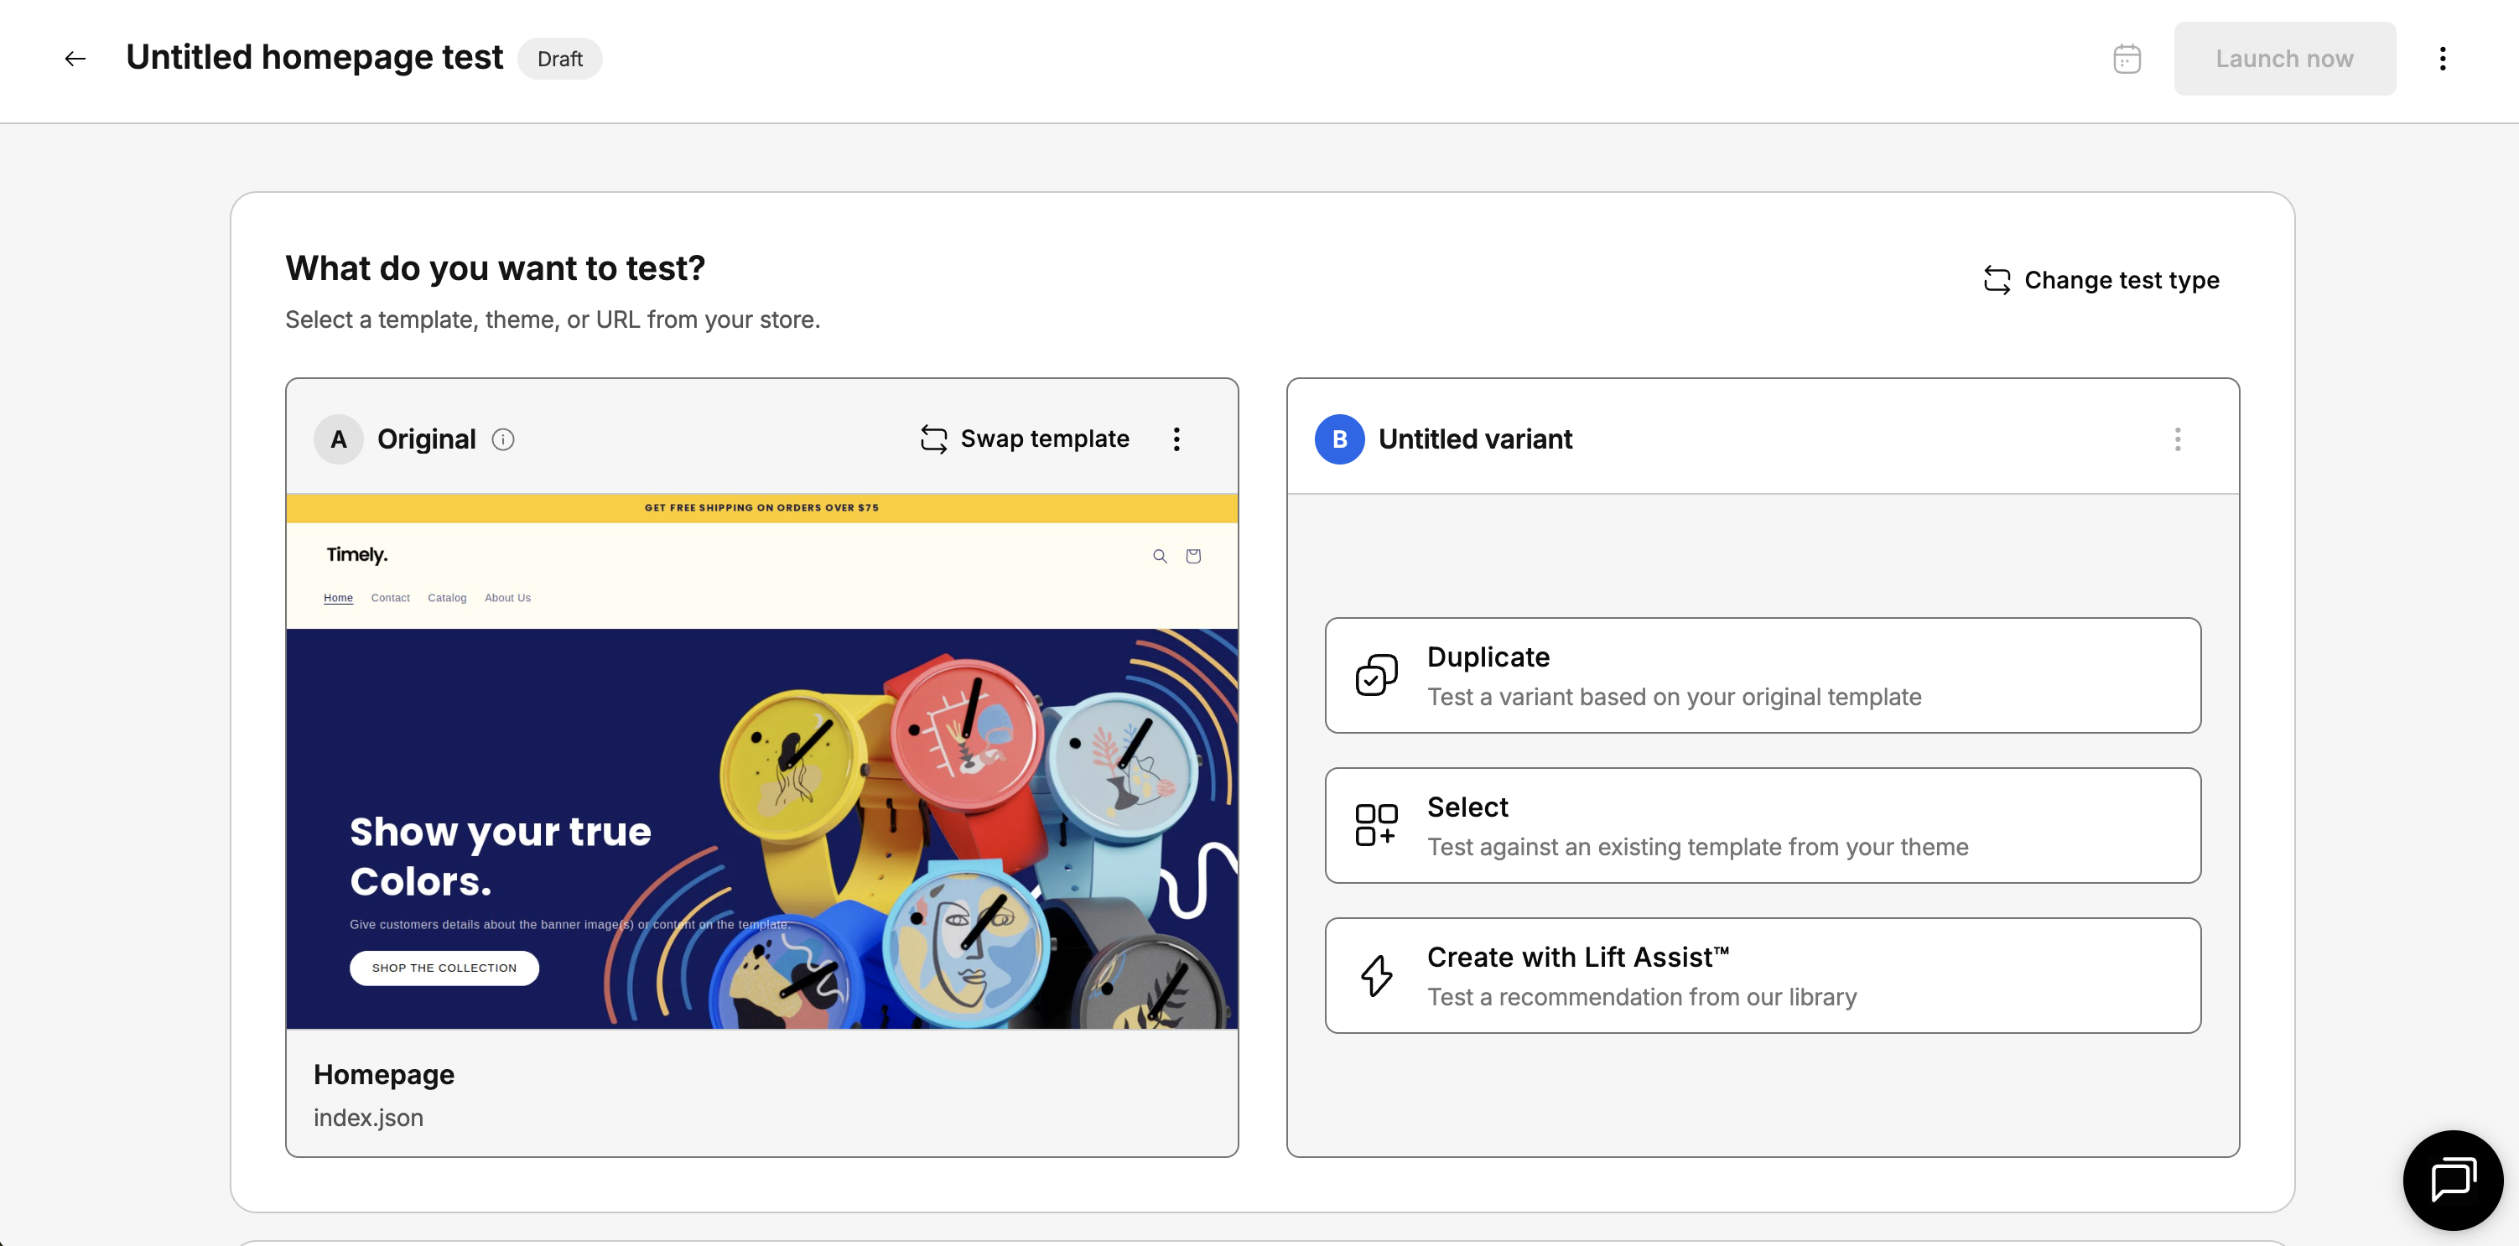Click the cart icon in the store preview
Screen dimensions: 2519x1246
(1193, 557)
